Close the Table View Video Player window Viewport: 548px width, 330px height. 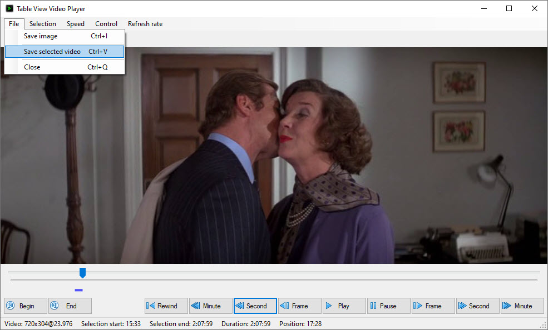535,8
